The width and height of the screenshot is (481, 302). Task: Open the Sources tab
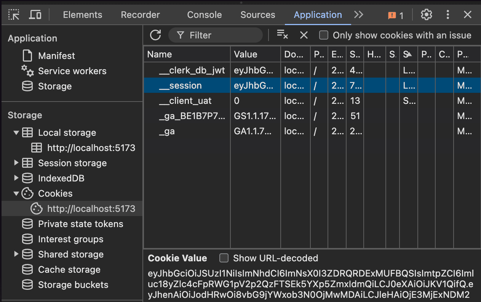pos(257,15)
